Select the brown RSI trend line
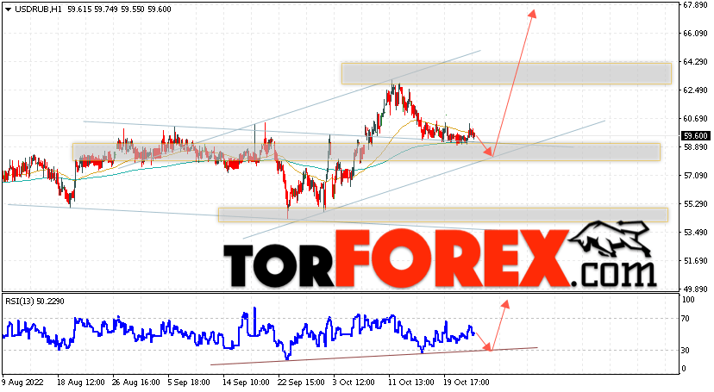Image resolution: width=714 pixels, height=392 pixels. coord(374,356)
